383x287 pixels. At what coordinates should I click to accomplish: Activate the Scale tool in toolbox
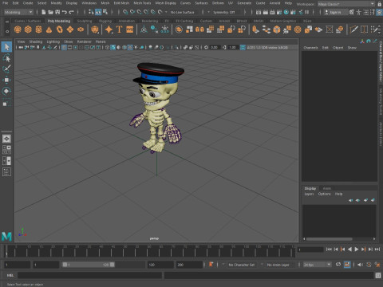coord(6,102)
